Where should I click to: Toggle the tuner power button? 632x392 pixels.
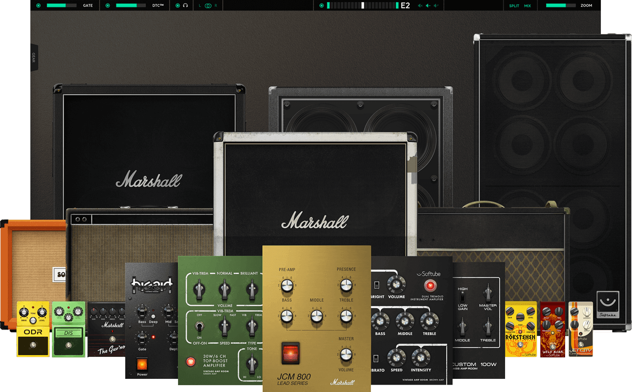tap(321, 5)
